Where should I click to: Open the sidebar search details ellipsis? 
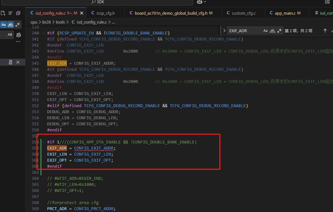(18, 41)
